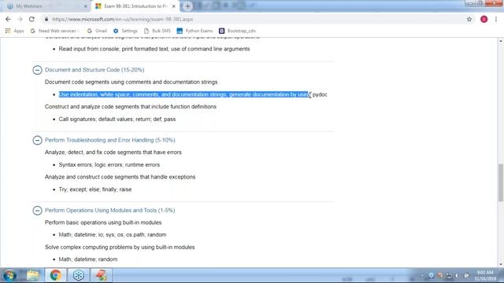Click Perform Troubleshooting and Error Handling heading
The image size is (504, 283).
pos(110,140)
